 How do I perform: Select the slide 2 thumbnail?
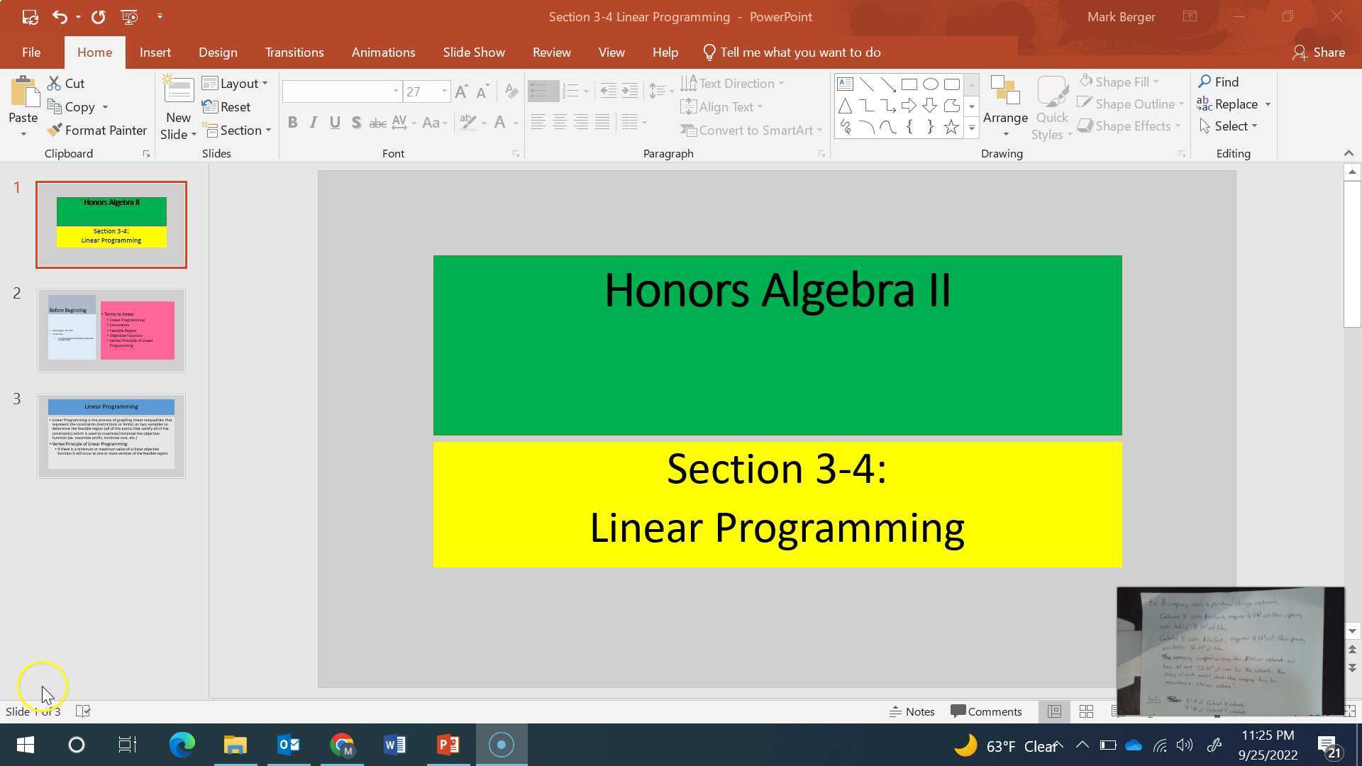[111, 331]
